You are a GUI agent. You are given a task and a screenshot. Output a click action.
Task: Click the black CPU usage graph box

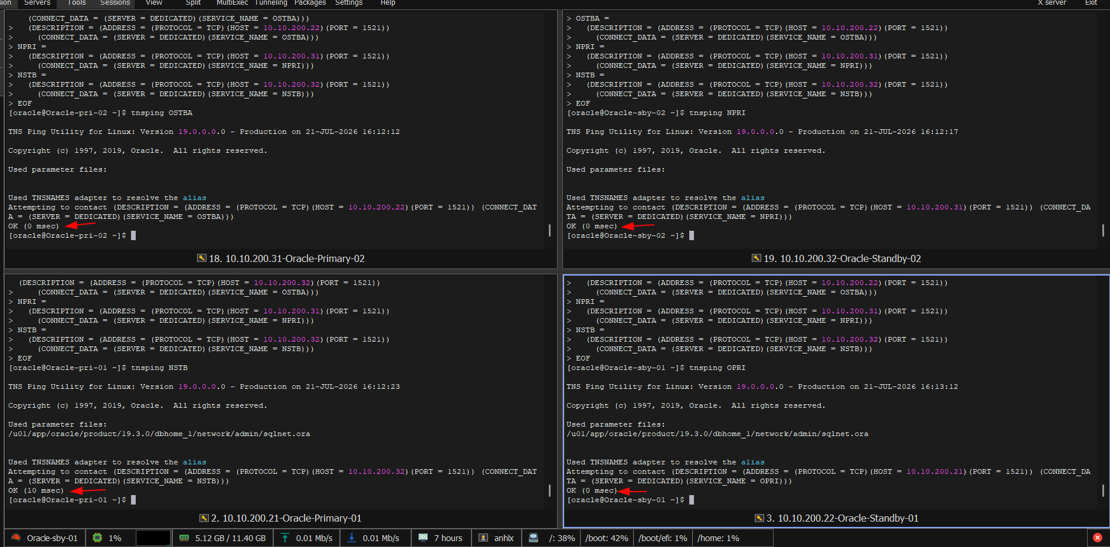point(153,538)
